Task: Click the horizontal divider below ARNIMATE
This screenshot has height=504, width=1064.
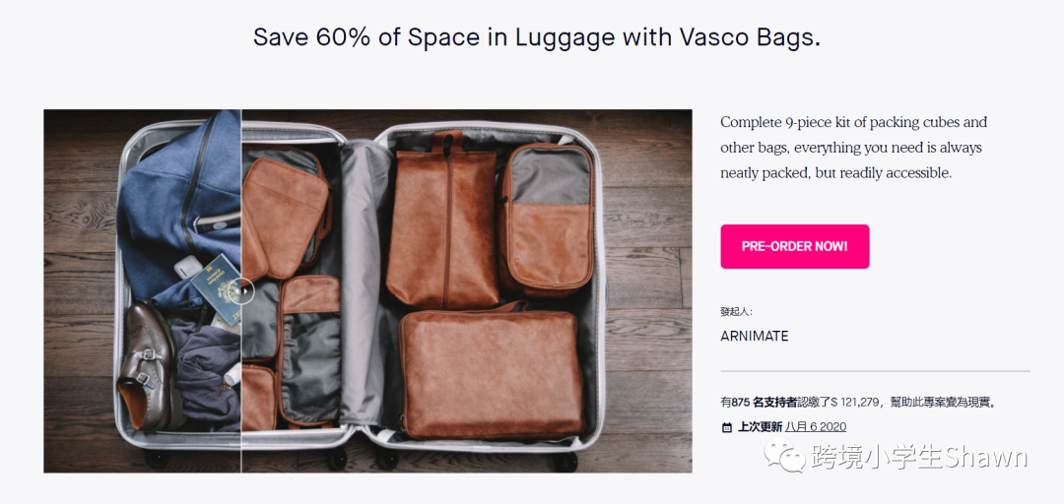Action: 876,371
